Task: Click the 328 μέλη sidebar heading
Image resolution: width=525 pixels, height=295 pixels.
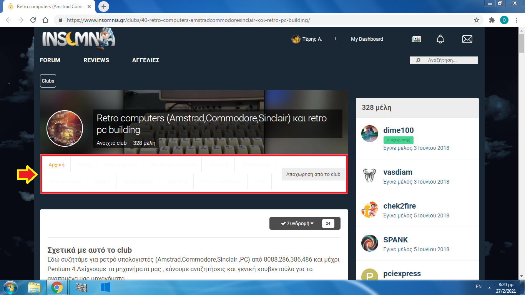Action: point(377,108)
